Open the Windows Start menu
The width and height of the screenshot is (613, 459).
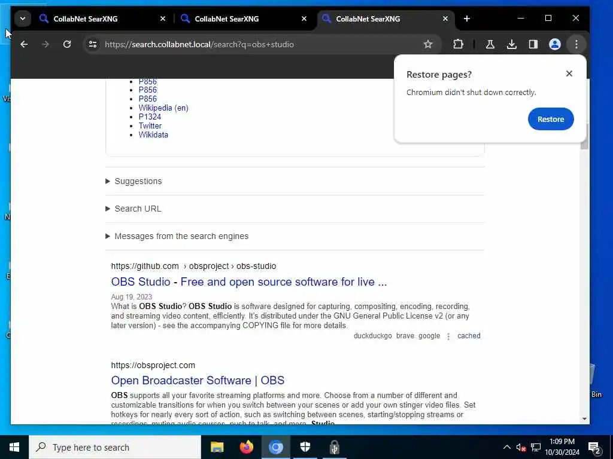click(x=14, y=447)
